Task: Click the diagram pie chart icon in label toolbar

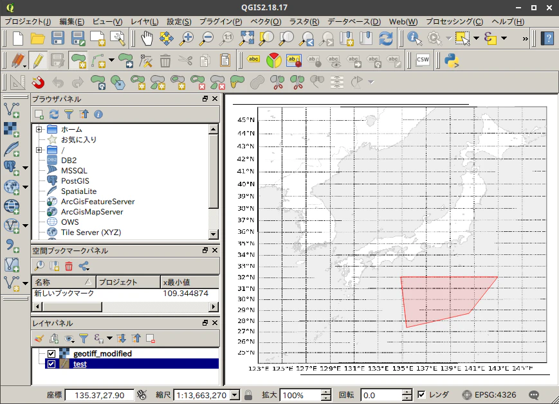Action: tap(274, 60)
